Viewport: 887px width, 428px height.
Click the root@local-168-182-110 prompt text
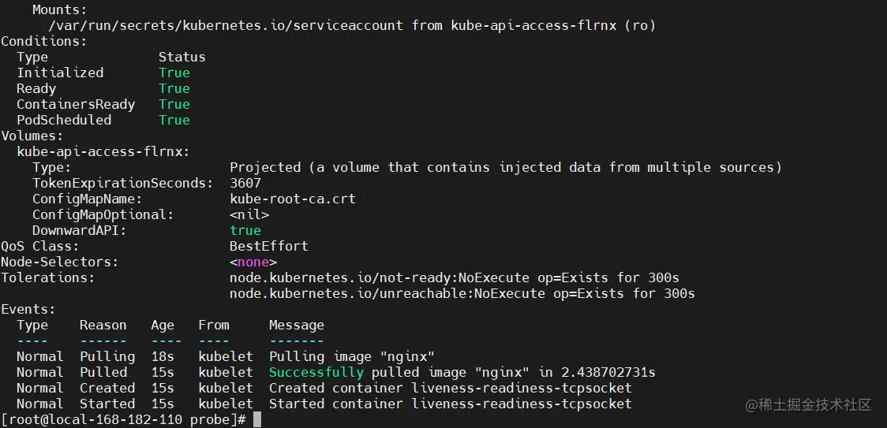pos(95,420)
